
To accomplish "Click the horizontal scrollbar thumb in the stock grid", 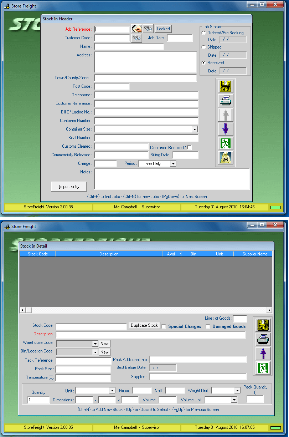I will [29, 310].
